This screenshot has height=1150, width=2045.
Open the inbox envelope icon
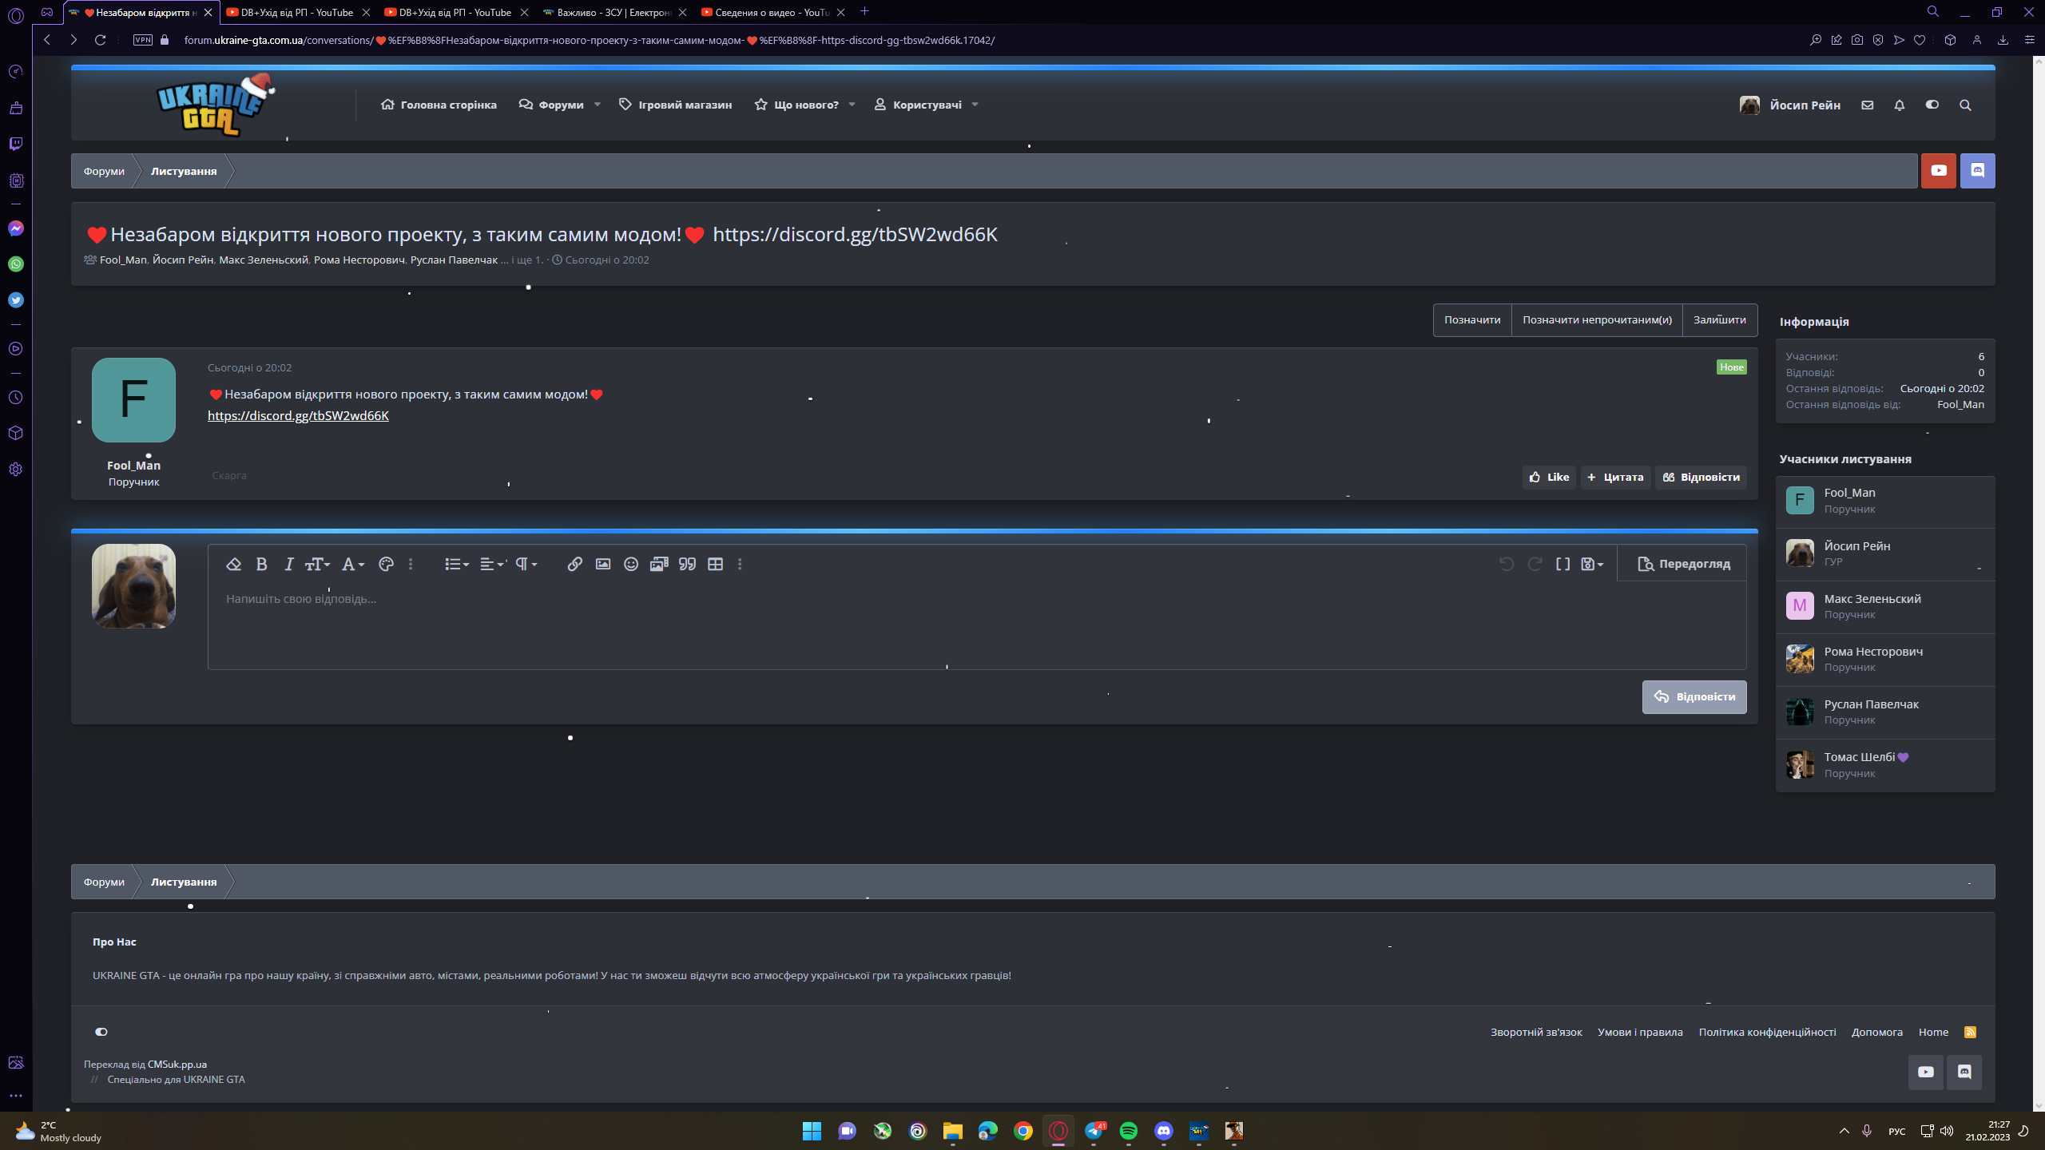(x=1867, y=105)
